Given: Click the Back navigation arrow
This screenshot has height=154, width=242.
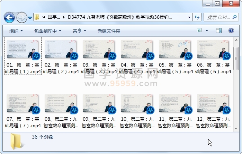Looking at the screenshot, I should point(10,18).
